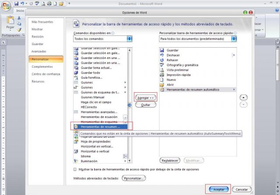
Task: Select Guardar todo command
Action: pos(100,73)
